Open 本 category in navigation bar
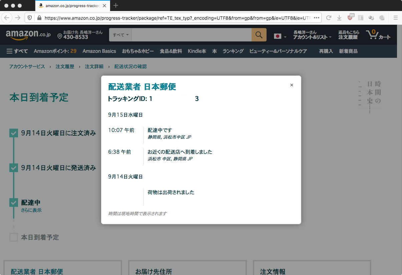 (x=215, y=51)
